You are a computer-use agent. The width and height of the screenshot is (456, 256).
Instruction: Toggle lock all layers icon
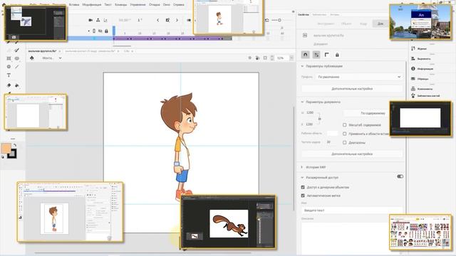[x=106, y=31]
